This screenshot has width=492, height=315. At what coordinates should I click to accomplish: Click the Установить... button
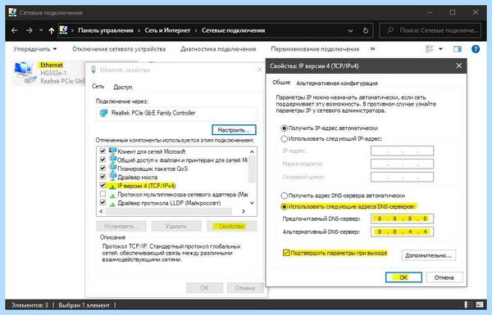click(121, 226)
